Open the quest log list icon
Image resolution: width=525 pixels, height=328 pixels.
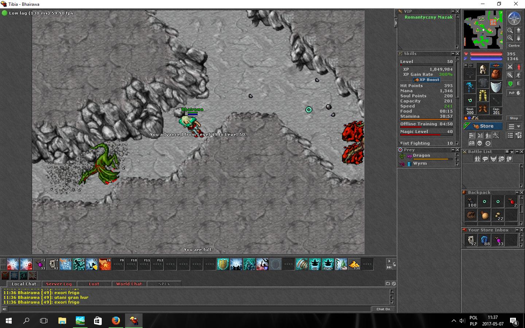coord(510,135)
